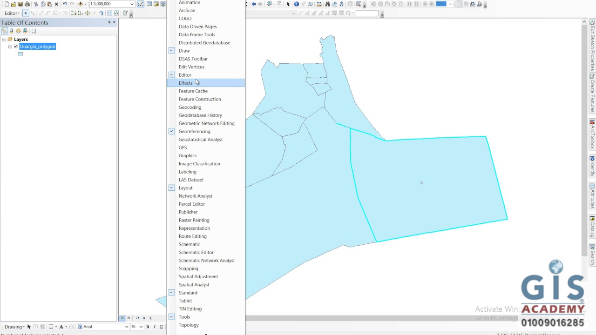Click the Measure tool icon

click(x=318, y=4)
